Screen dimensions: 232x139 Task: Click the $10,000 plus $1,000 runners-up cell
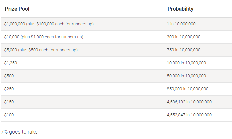[44, 37]
